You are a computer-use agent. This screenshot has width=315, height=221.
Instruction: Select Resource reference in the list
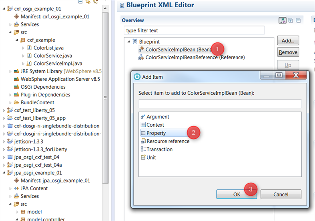coord(168,141)
